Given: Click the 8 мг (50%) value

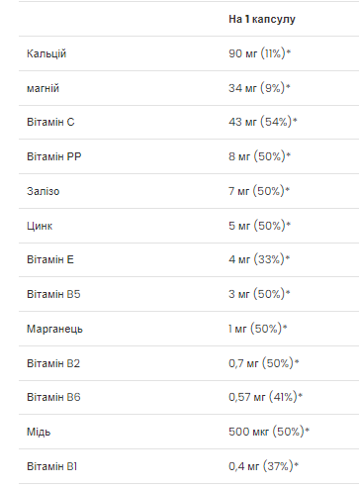Looking at the screenshot, I should point(260,156).
